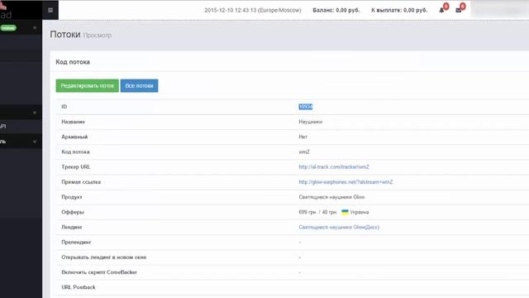Click the green новые badge in sidebar
529x298 pixels.
click(x=8, y=28)
